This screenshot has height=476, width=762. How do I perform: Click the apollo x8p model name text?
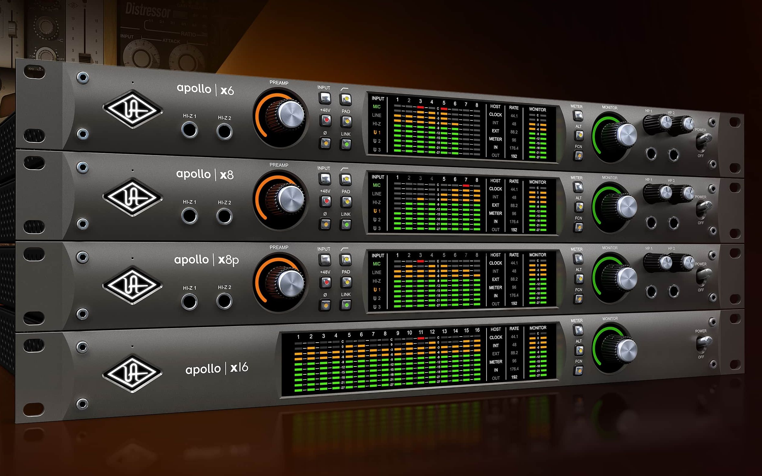[207, 260]
